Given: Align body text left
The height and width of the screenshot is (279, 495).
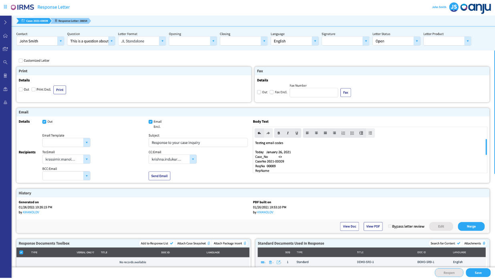Looking at the screenshot, I should click(x=308, y=133).
